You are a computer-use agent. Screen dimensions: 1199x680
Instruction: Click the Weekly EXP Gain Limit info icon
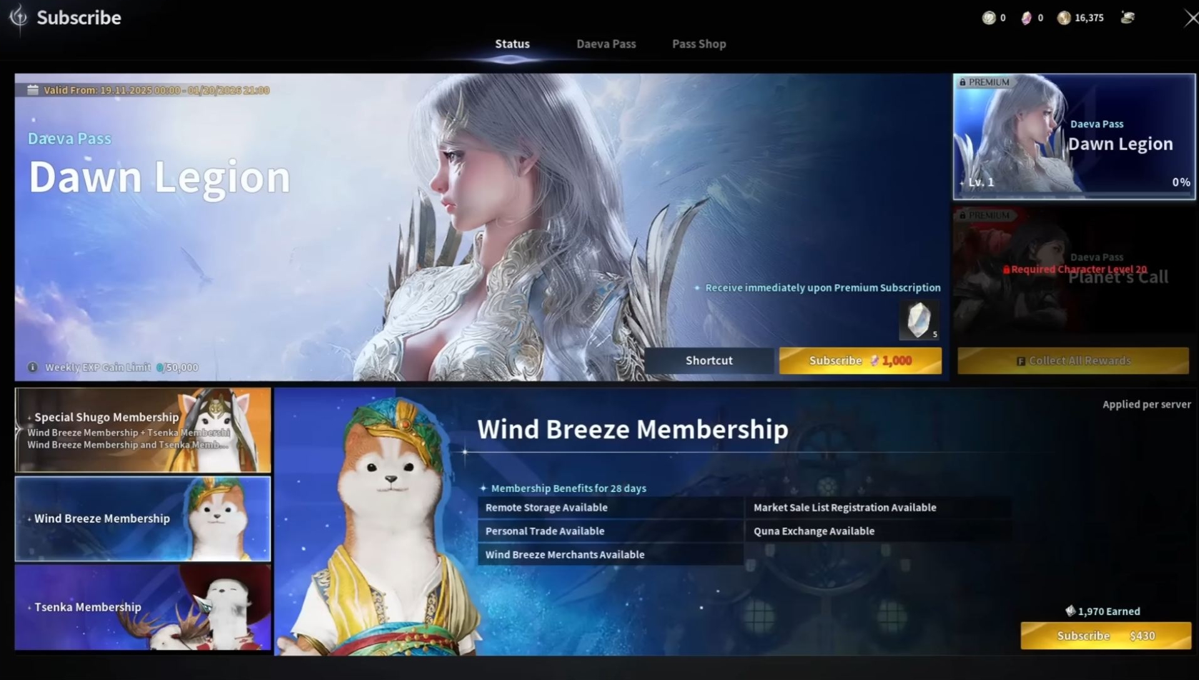(x=32, y=367)
